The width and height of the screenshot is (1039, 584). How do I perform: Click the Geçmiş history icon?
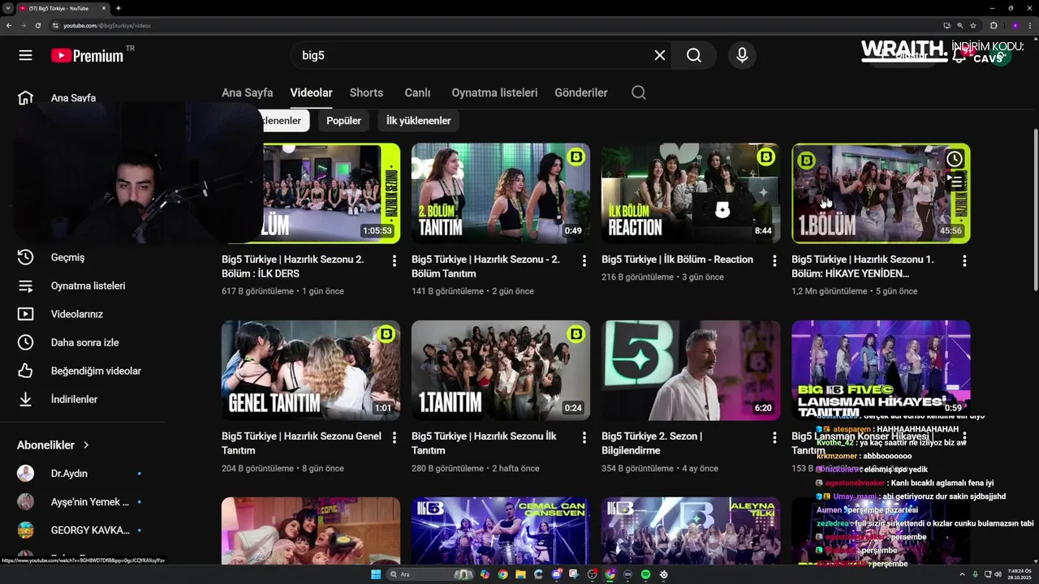point(25,257)
